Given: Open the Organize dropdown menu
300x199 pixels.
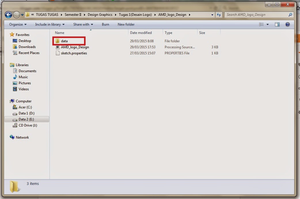Looking at the screenshot, I should coord(17,24).
